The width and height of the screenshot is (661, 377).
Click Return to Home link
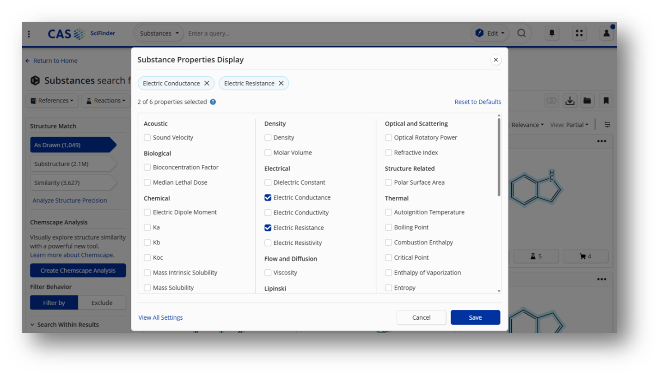pos(51,61)
